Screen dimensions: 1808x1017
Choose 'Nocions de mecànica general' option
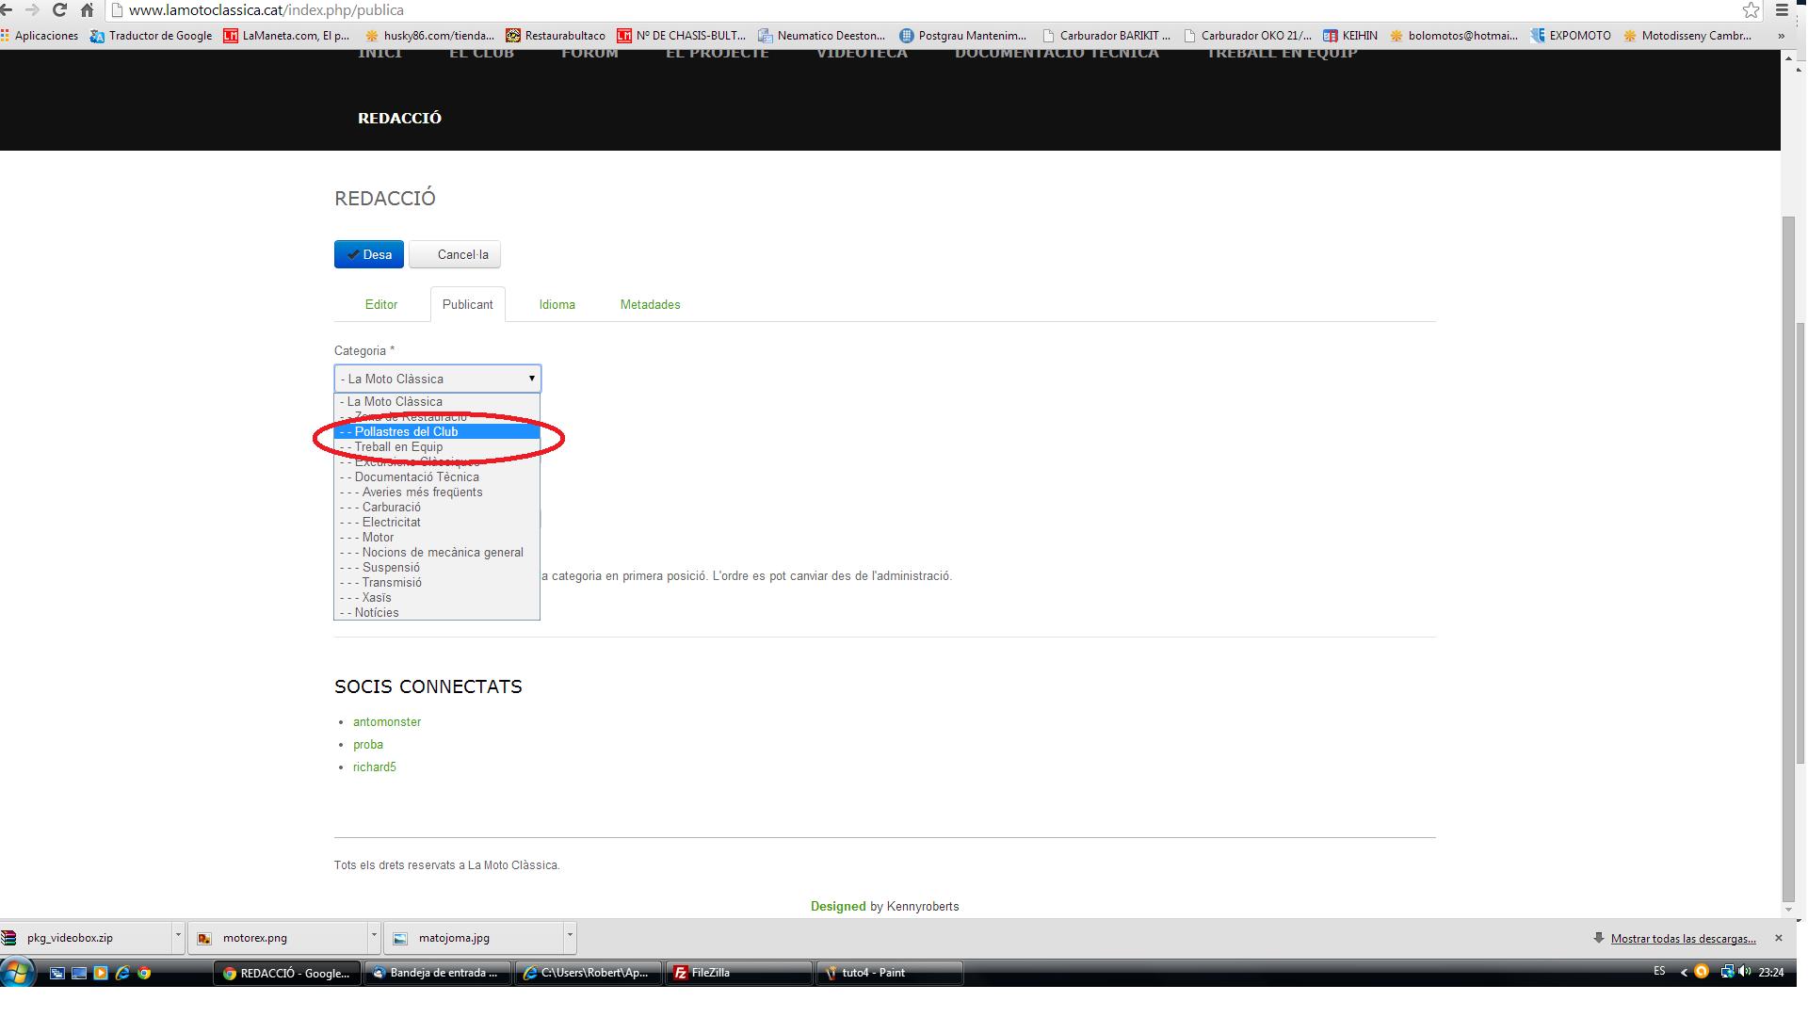pos(437,552)
